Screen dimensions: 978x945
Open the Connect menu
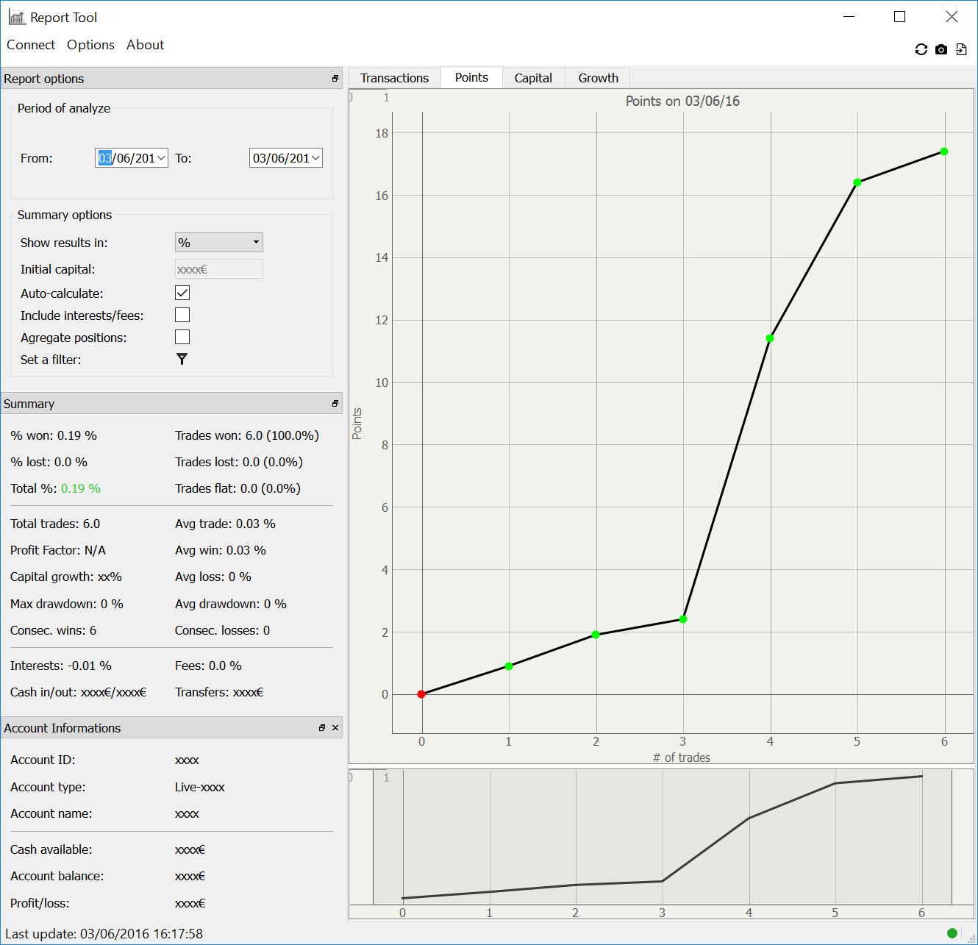pos(31,45)
